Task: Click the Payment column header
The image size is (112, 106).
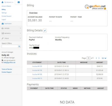Action: (x=34, y=88)
